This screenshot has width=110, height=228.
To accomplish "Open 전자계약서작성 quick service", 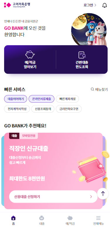I will tap(17, 109).
